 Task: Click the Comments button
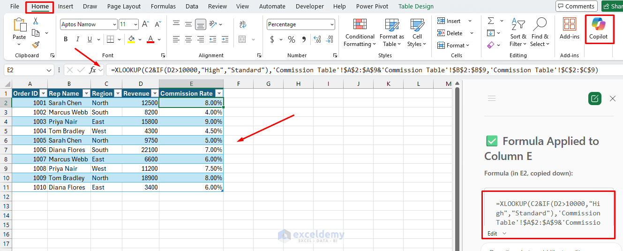pos(576,7)
